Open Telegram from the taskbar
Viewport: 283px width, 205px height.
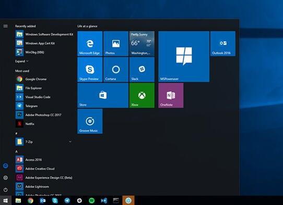click(x=67, y=200)
